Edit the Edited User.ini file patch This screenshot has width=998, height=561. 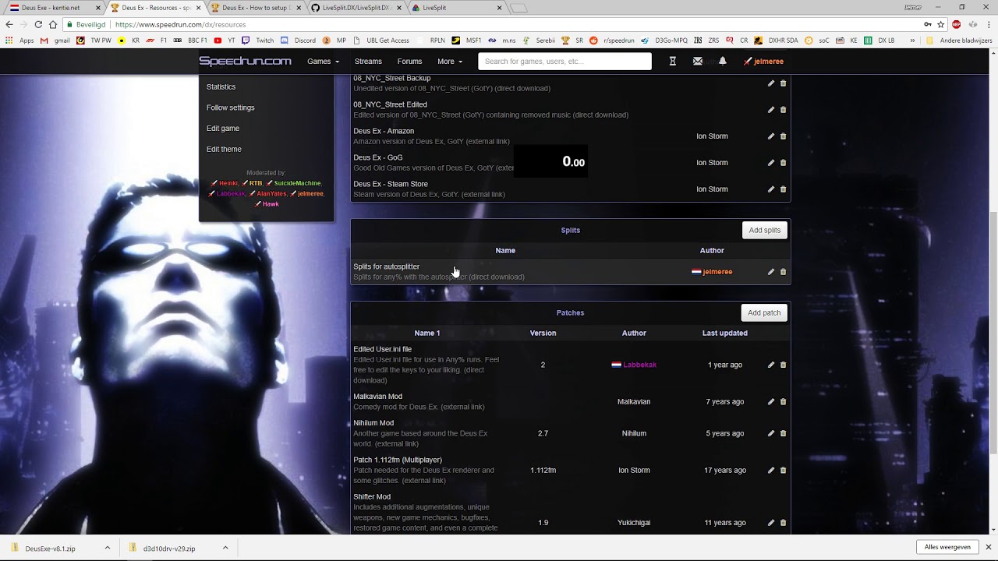coord(770,365)
